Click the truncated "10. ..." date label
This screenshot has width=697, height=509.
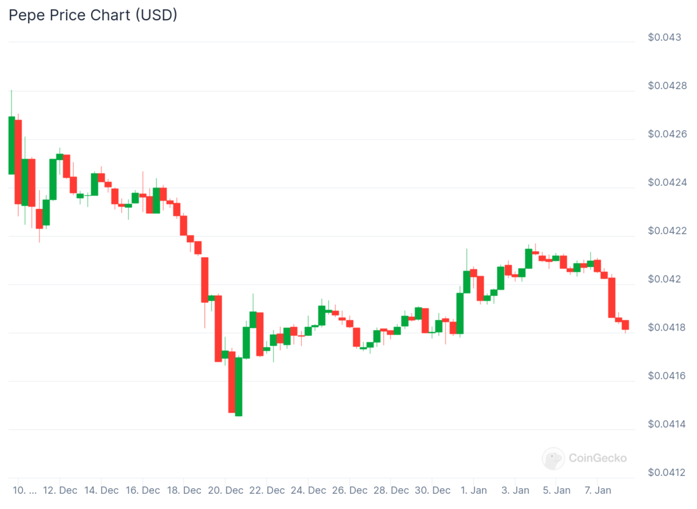click(24, 490)
